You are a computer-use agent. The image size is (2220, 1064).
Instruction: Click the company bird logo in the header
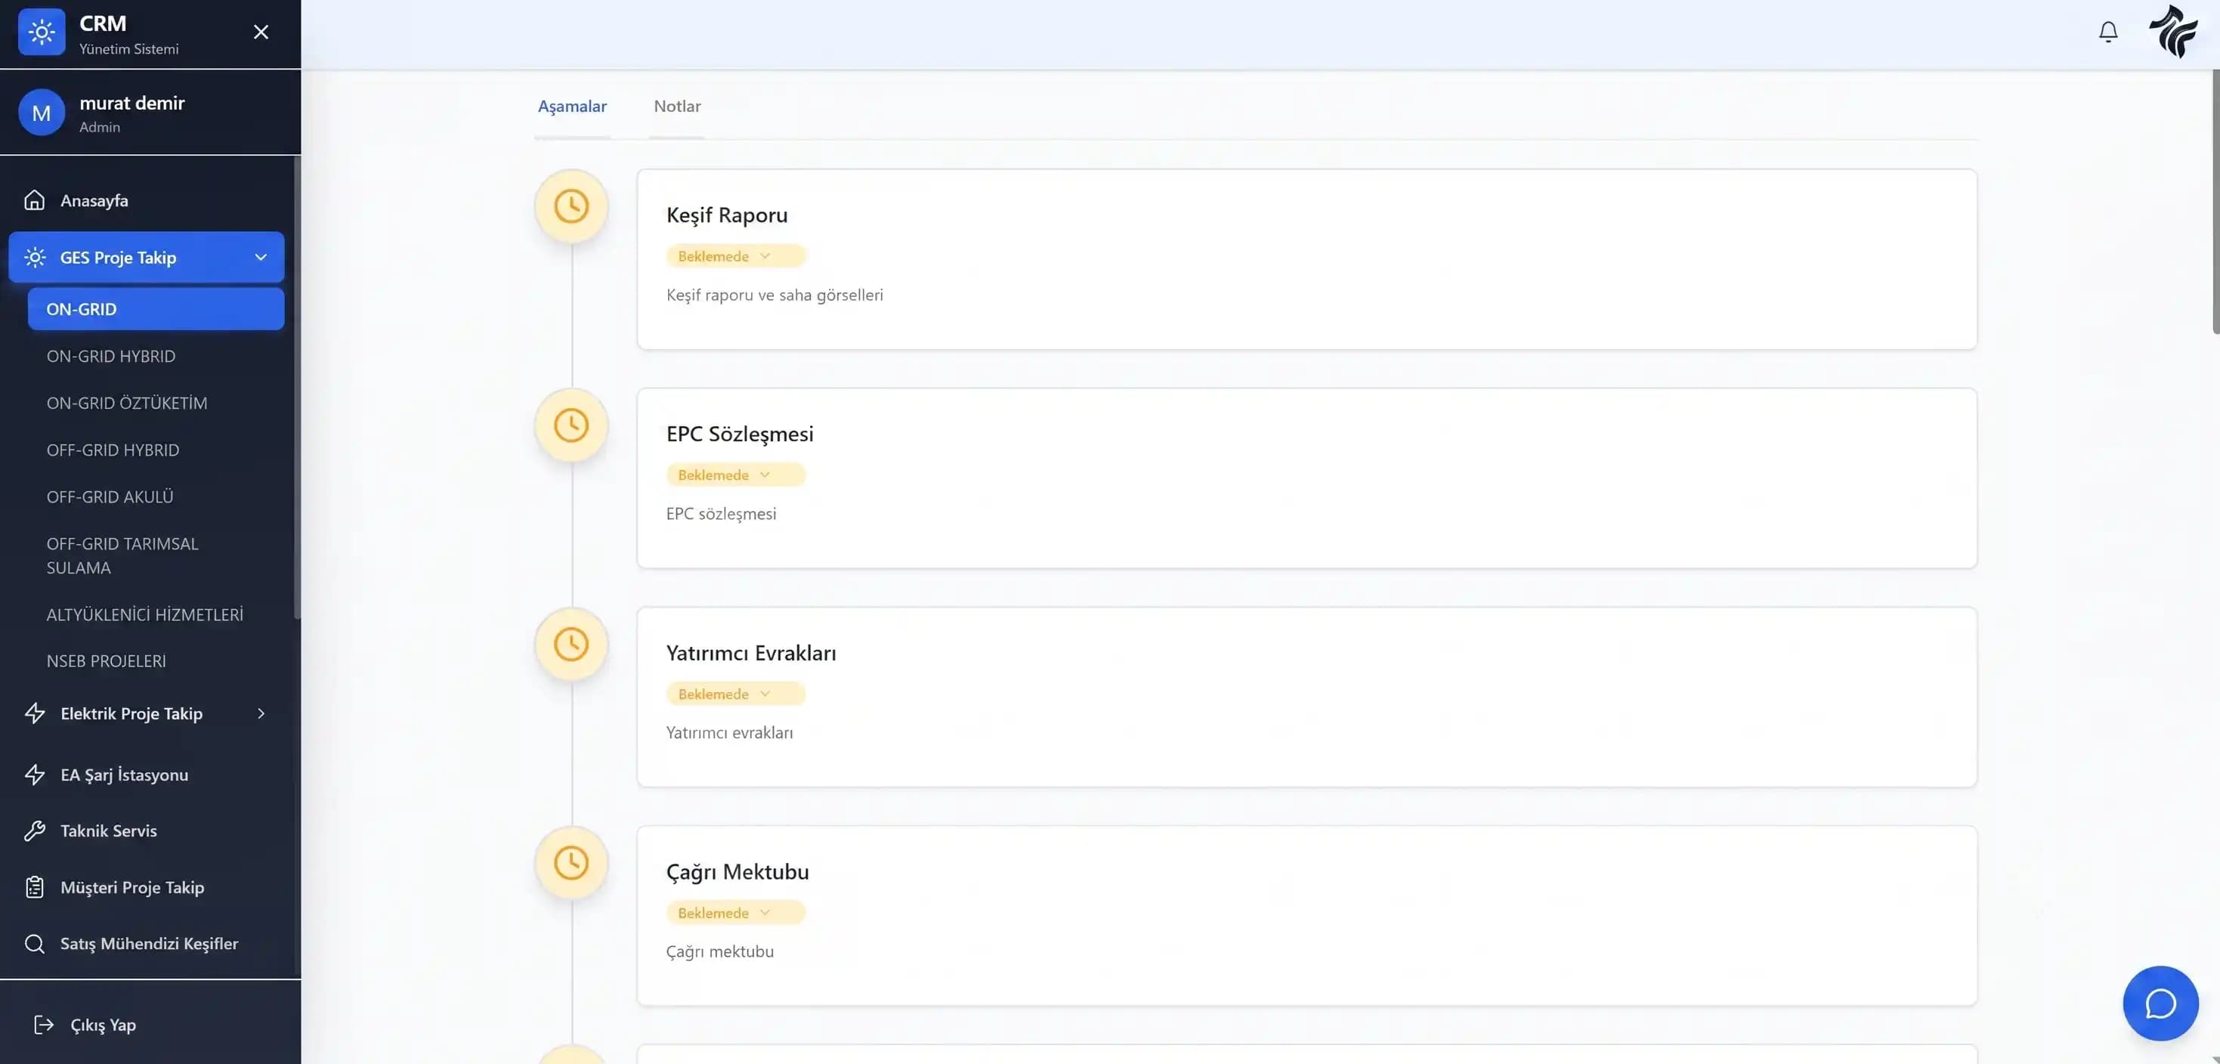[2173, 32]
